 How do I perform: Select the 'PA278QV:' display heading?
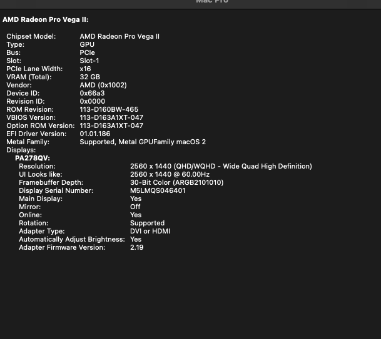pos(33,159)
